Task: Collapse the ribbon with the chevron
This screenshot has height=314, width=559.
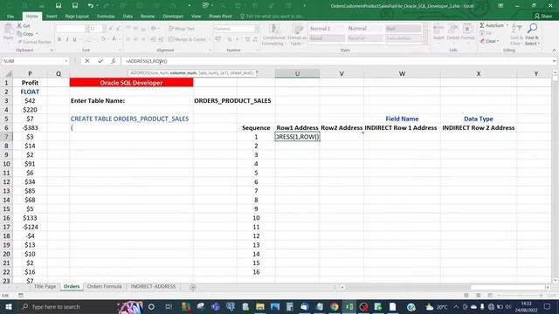Action: click(x=554, y=51)
